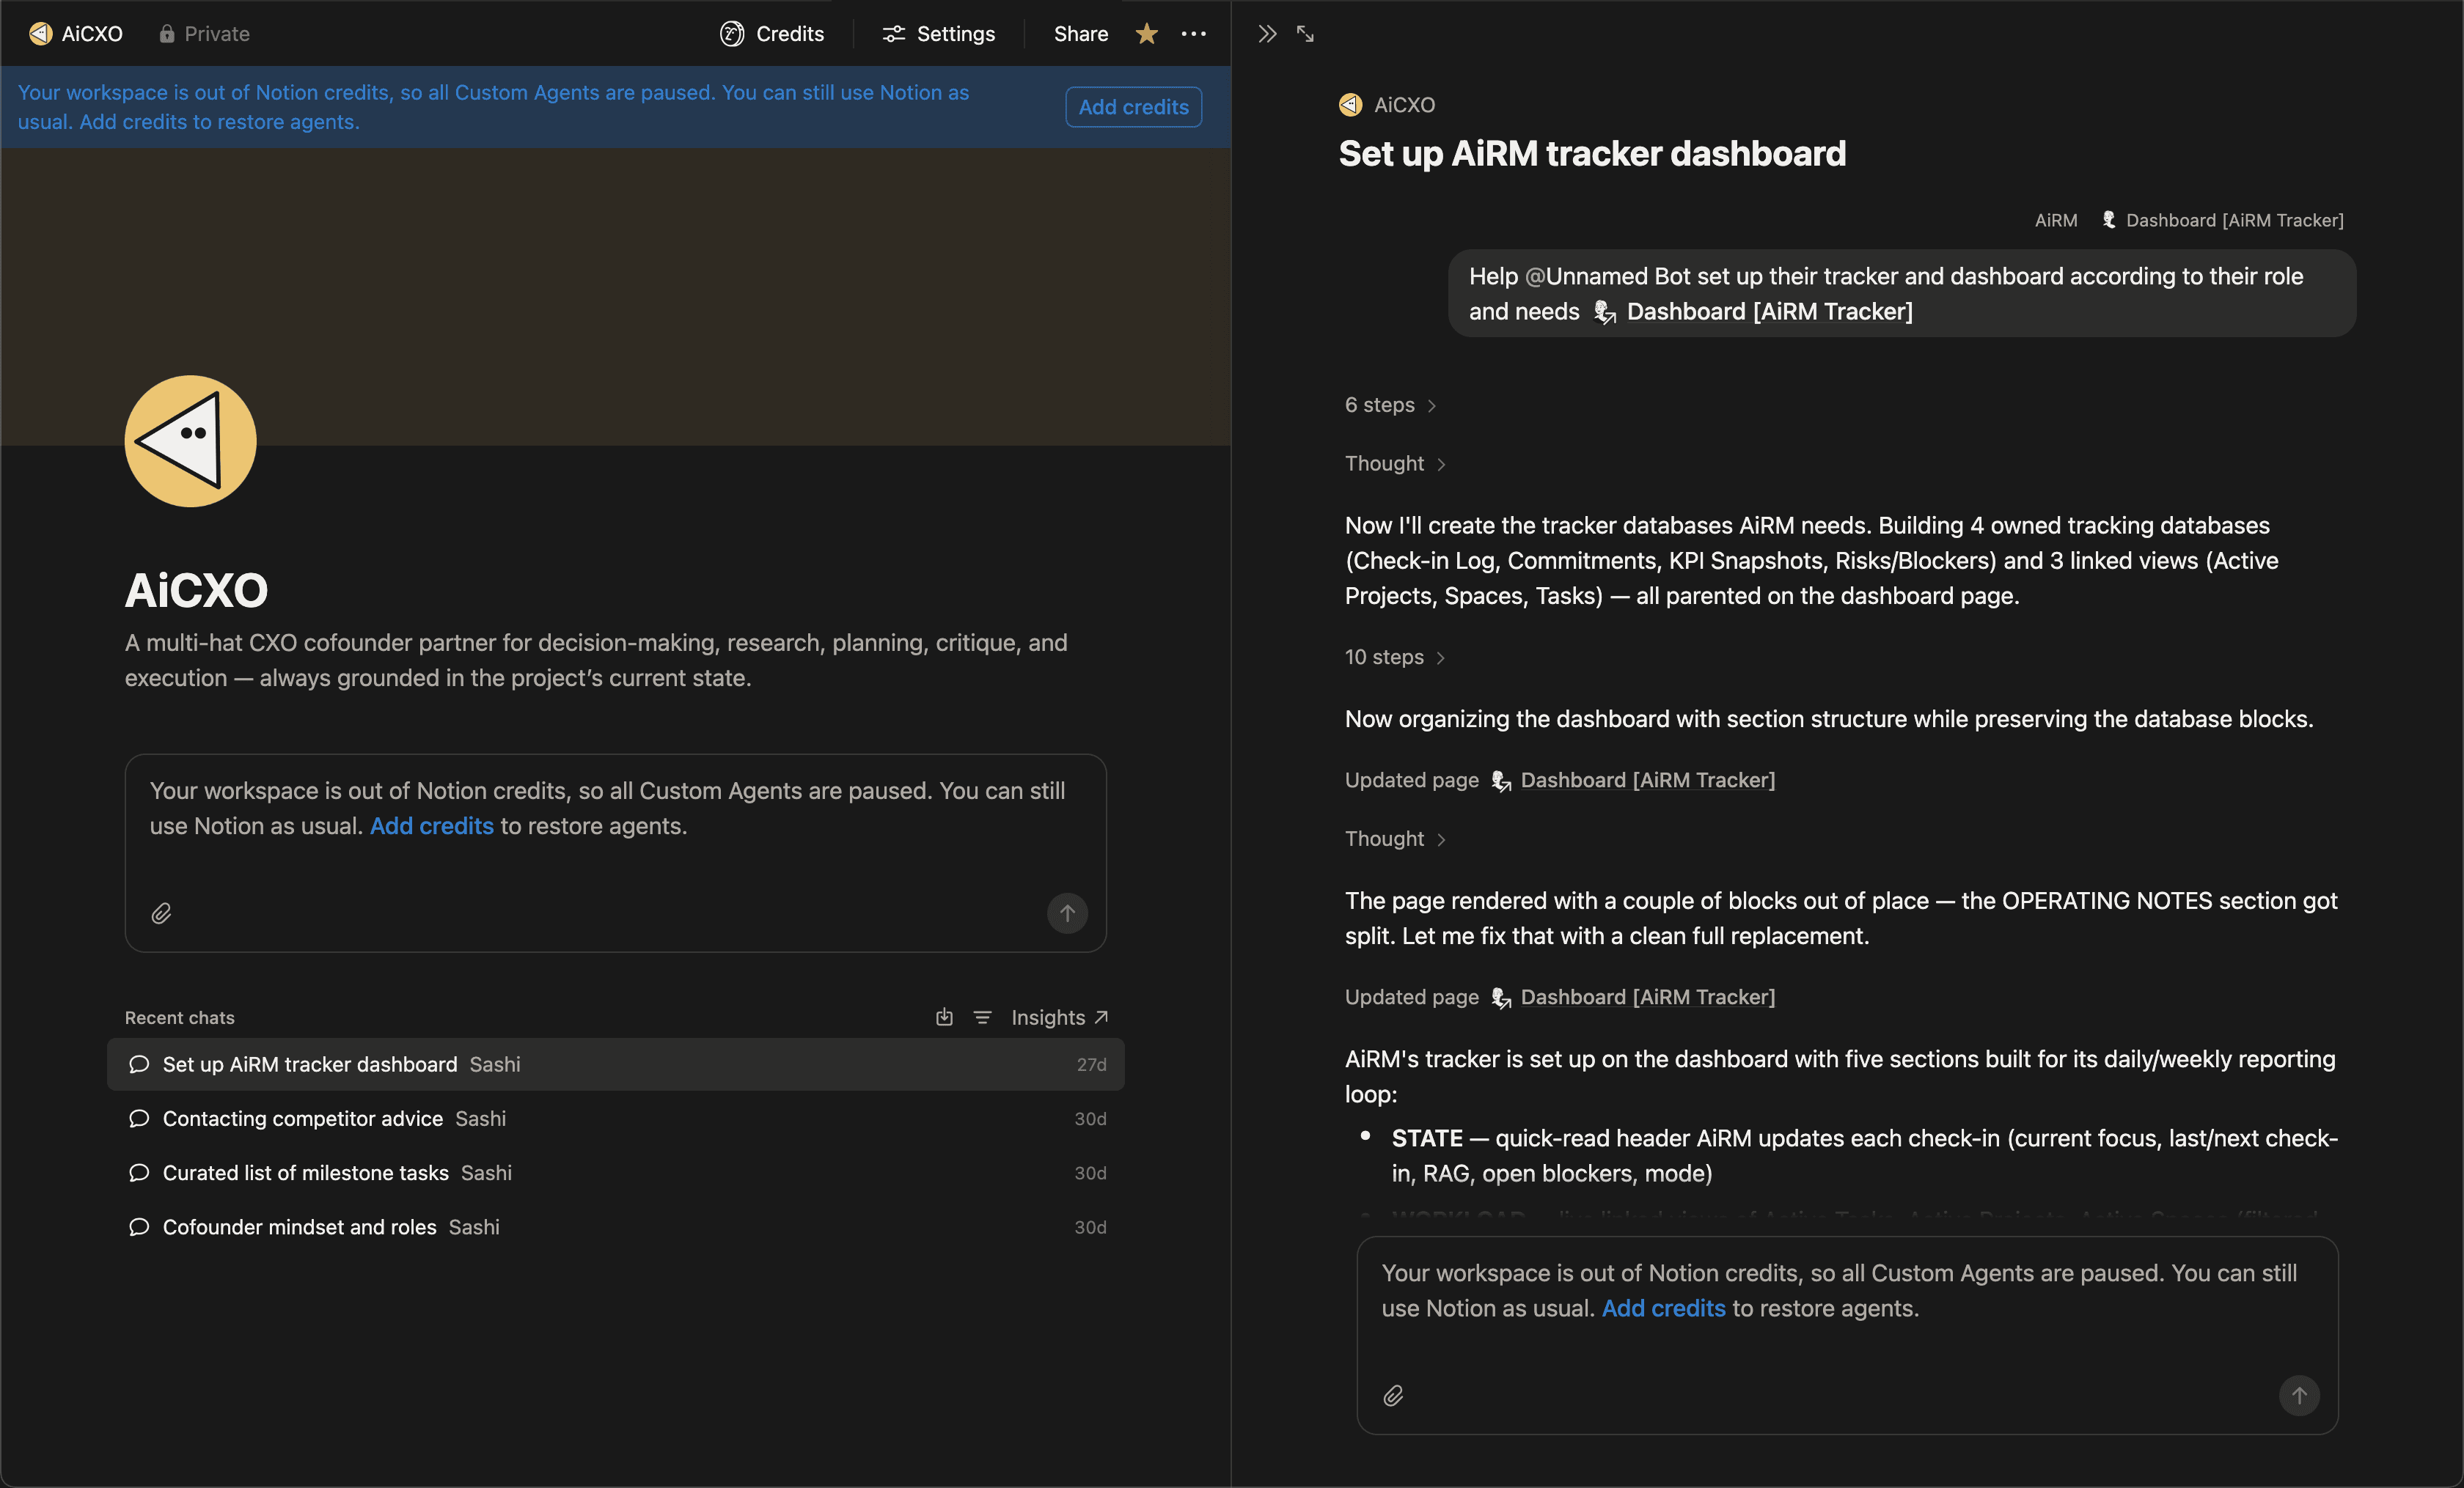The height and width of the screenshot is (1488, 2464).
Task: Click chat bubble icon for Contacting competitor advice
Action: point(139,1119)
